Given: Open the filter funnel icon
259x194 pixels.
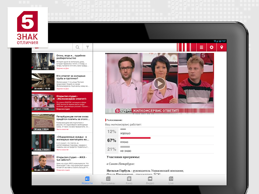Looking at the screenshot, I should [88, 47].
